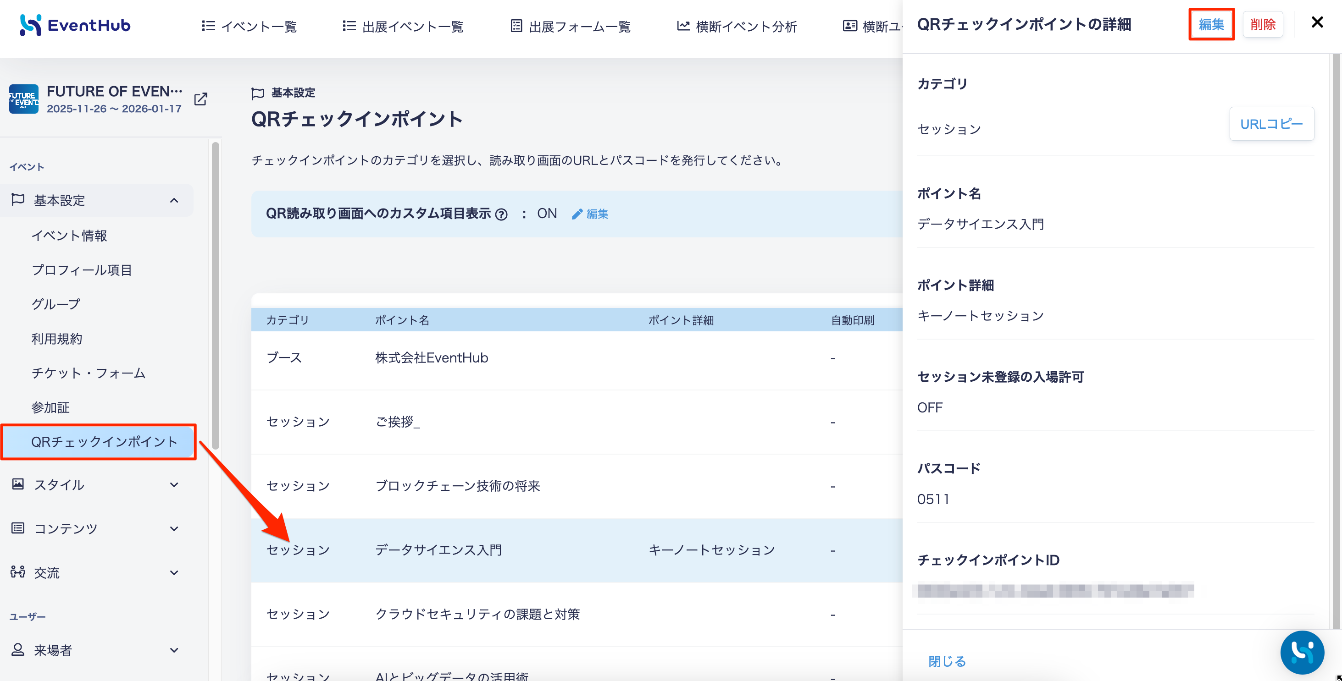Select 参加証 in the sidebar
The height and width of the screenshot is (681, 1342).
pyautogui.click(x=50, y=408)
